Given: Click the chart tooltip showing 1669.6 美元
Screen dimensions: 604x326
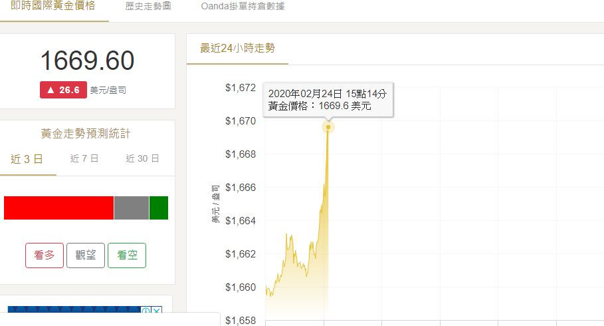Looking at the screenshot, I should (x=328, y=100).
